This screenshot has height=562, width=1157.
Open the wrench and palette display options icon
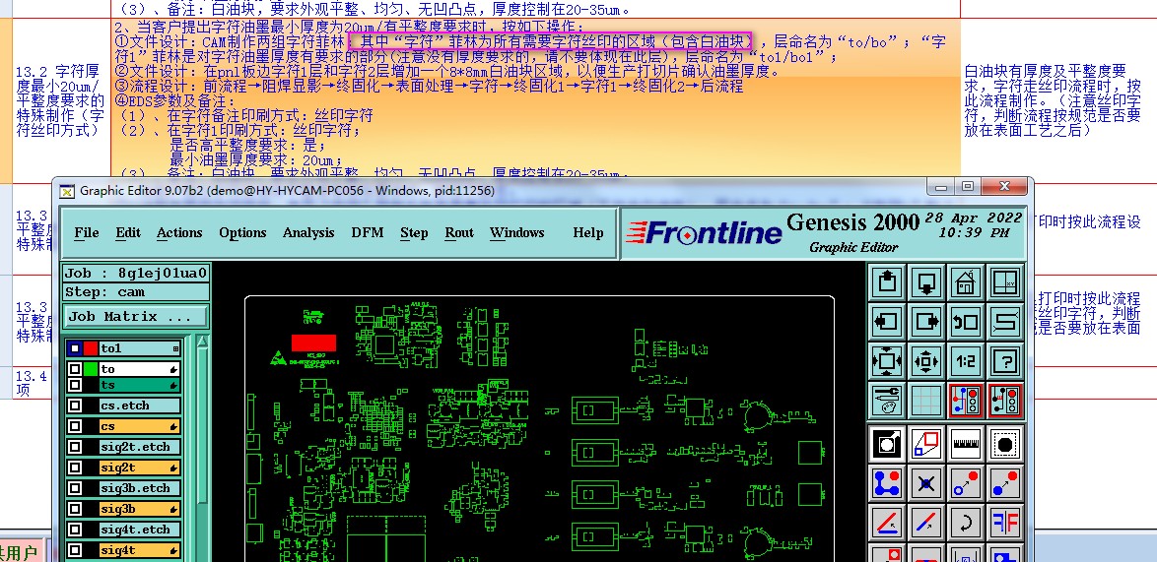888,402
